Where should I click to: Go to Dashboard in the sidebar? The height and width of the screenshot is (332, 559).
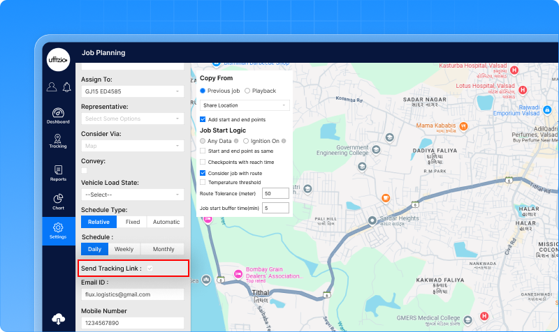[58, 115]
